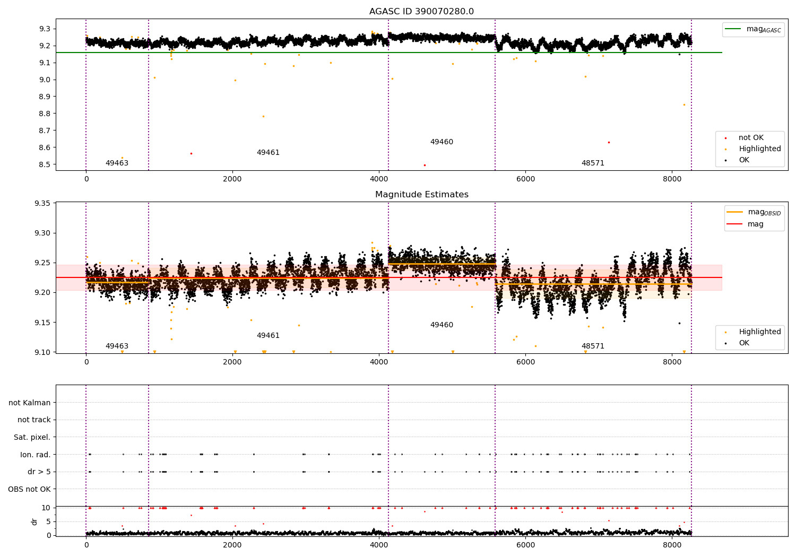Click 'Highlighted' legend entry in middle plot
796x557 pixels.
click(x=754, y=332)
